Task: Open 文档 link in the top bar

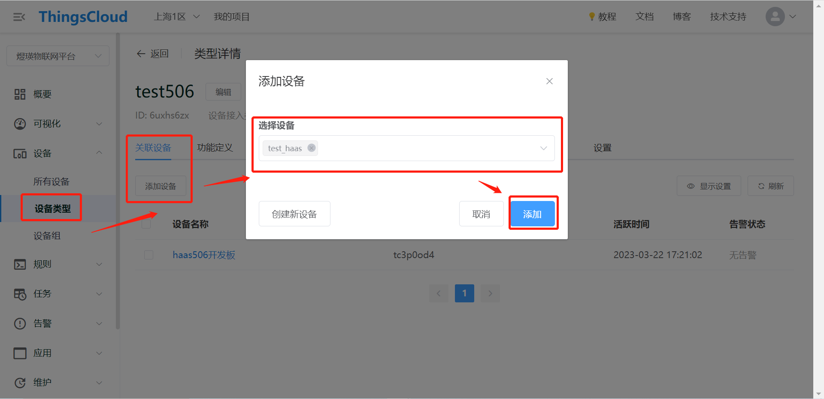Action: pos(645,17)
